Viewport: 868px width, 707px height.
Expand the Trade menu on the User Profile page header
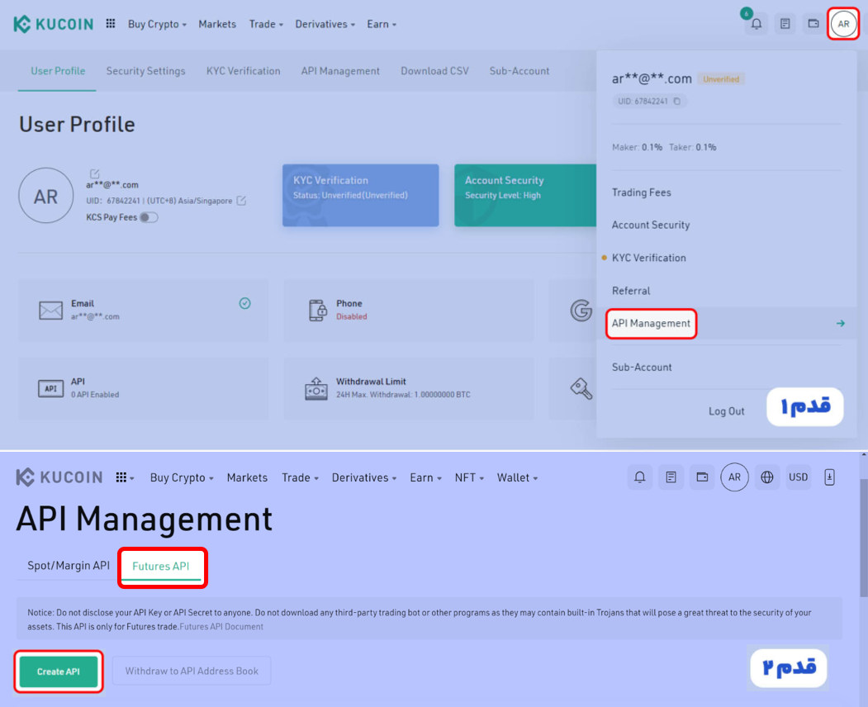coord(266,24)
